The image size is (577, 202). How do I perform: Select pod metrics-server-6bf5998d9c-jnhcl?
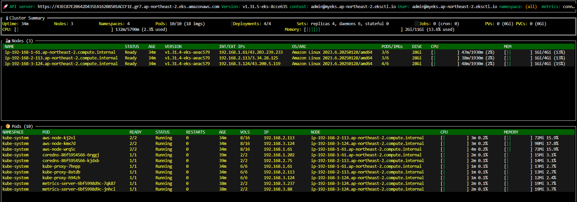point(288,189)
